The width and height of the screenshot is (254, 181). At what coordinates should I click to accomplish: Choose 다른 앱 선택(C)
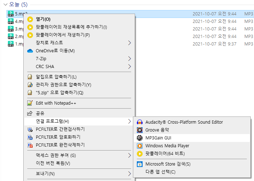tap(192, 172)
